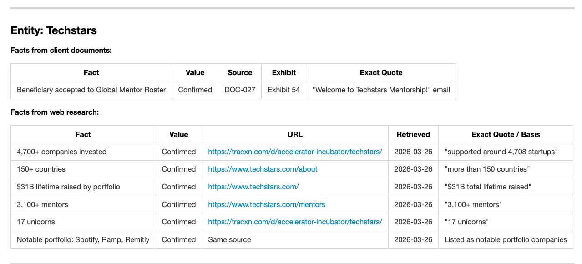Click the "17 unicorns" fact cell

[83, 222]
